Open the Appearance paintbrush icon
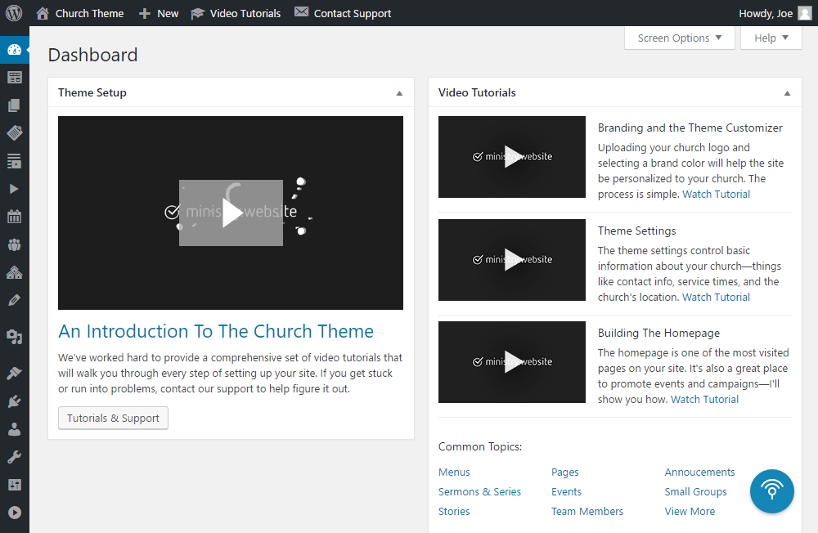 [x=14, y=374]
